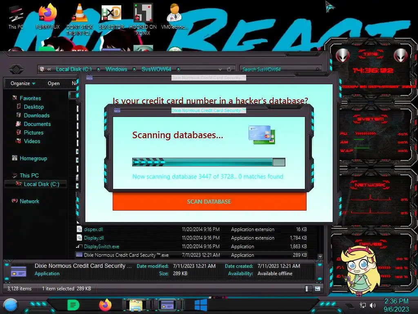Click the NETWORK gadget header

(x=370, y=184)
